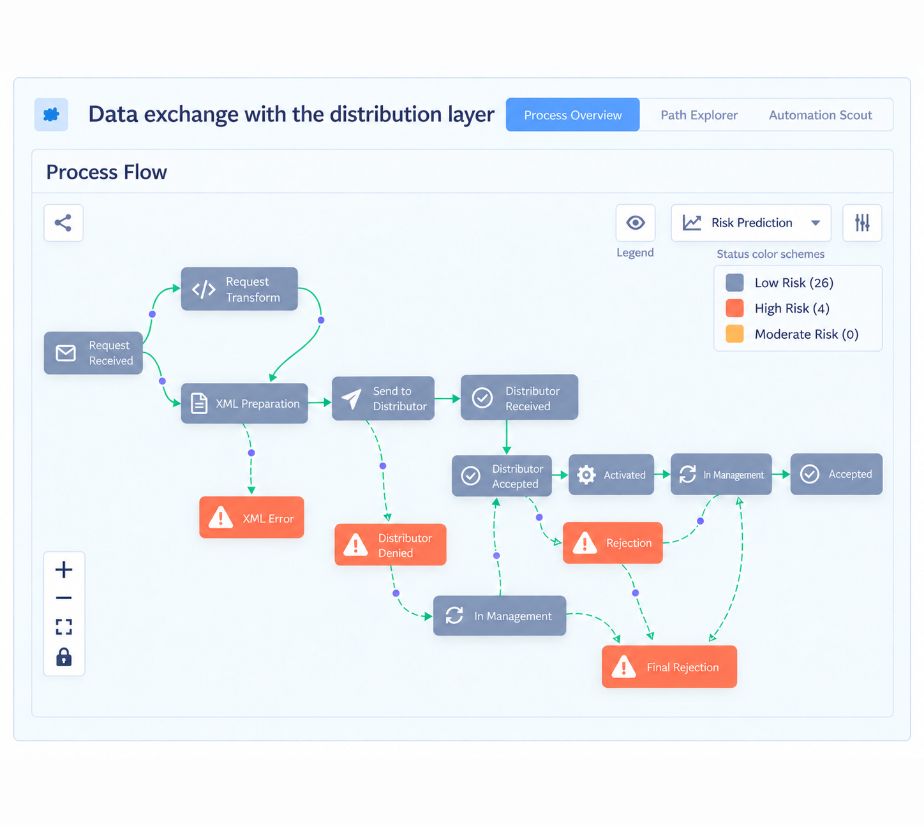924x825 pixels.
Task: Select the Rejection node
Action: [x=613, y=543]
